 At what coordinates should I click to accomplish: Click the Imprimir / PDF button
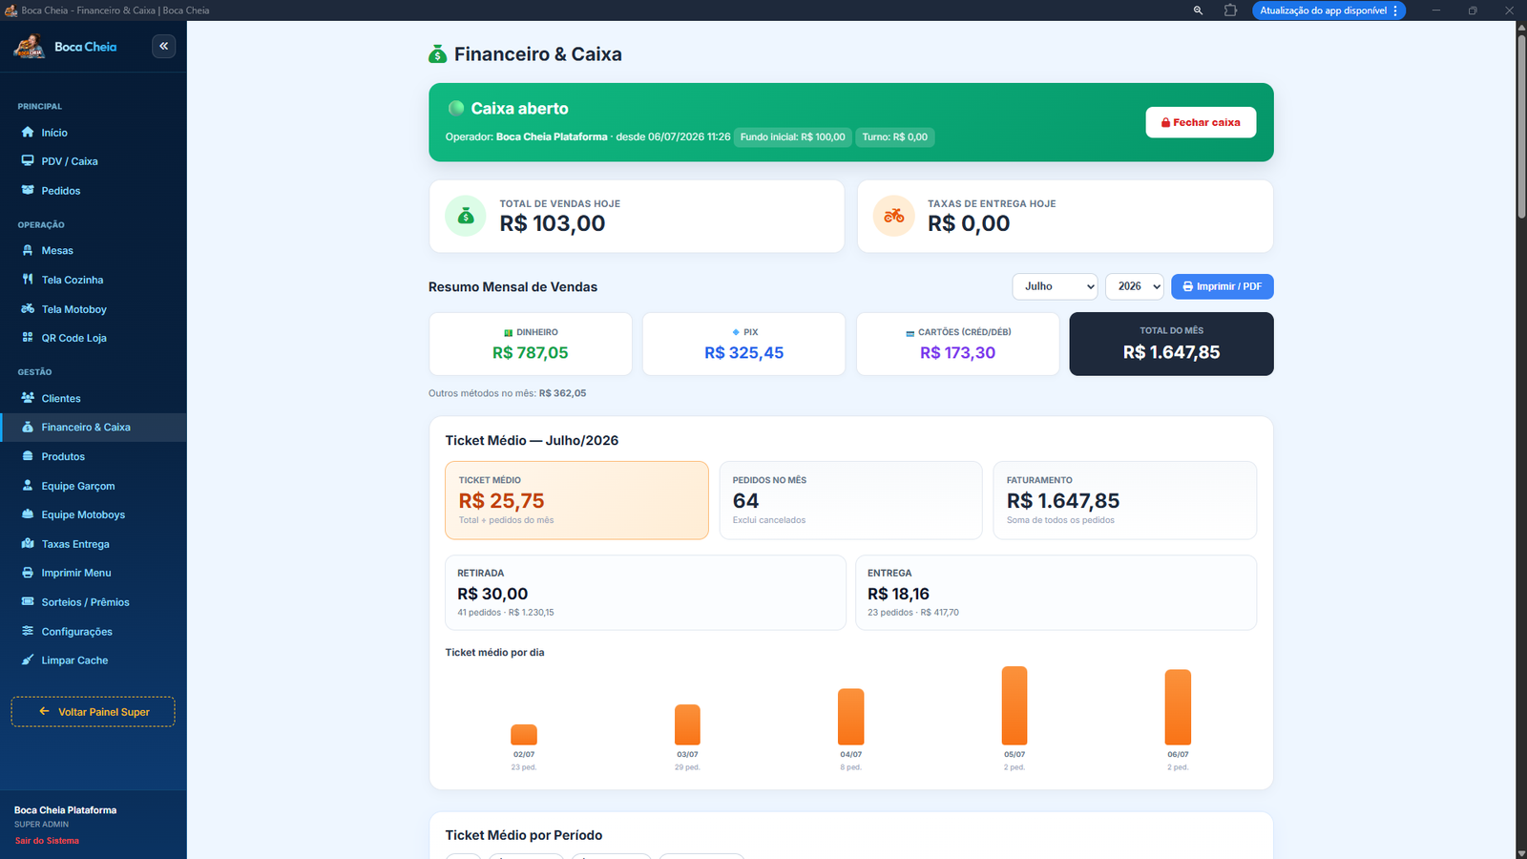(1222, 286)
